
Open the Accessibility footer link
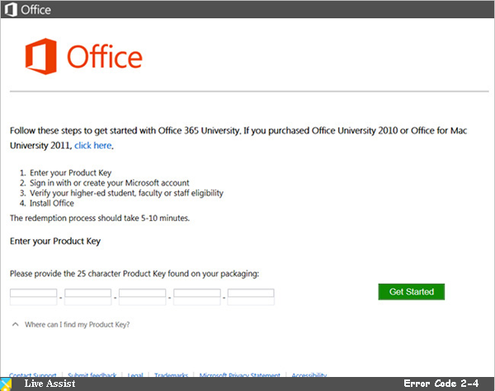point(309,375)
